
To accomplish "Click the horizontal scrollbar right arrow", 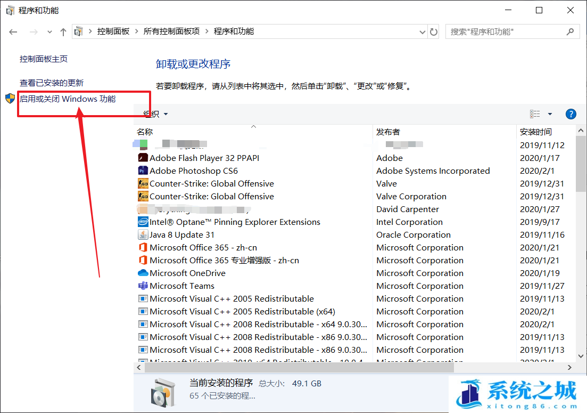I will (x=569, y=368).
